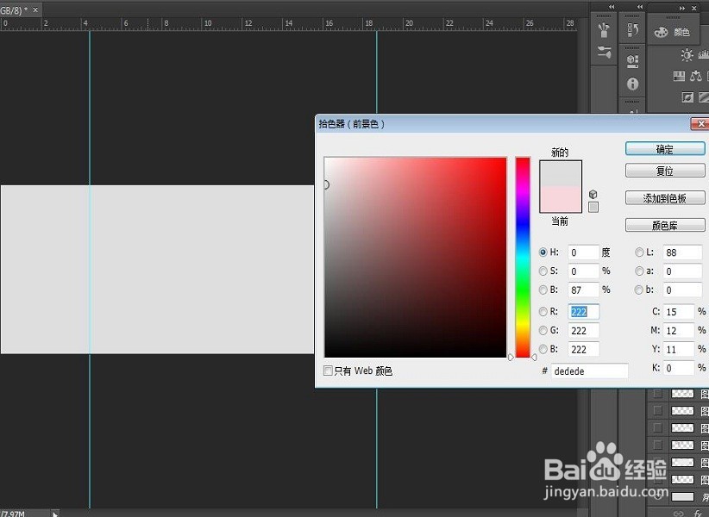The width and height of the screenshot is (709, 517).
Task: Click the H degrees input field
Action: [583, 252]
